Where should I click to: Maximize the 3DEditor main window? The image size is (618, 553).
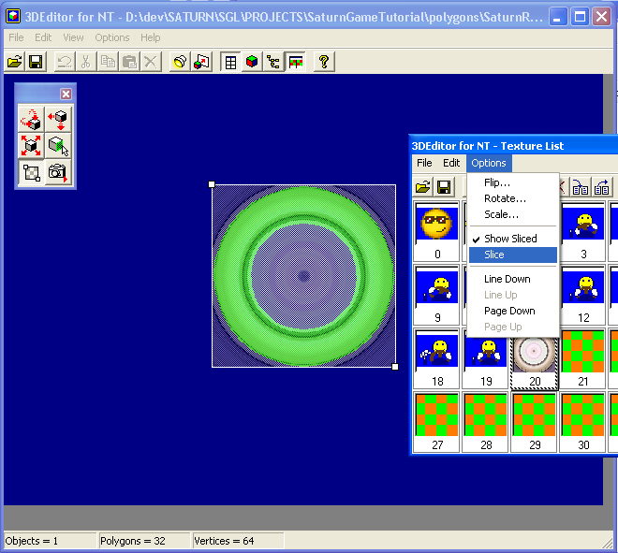click(580, 17)
